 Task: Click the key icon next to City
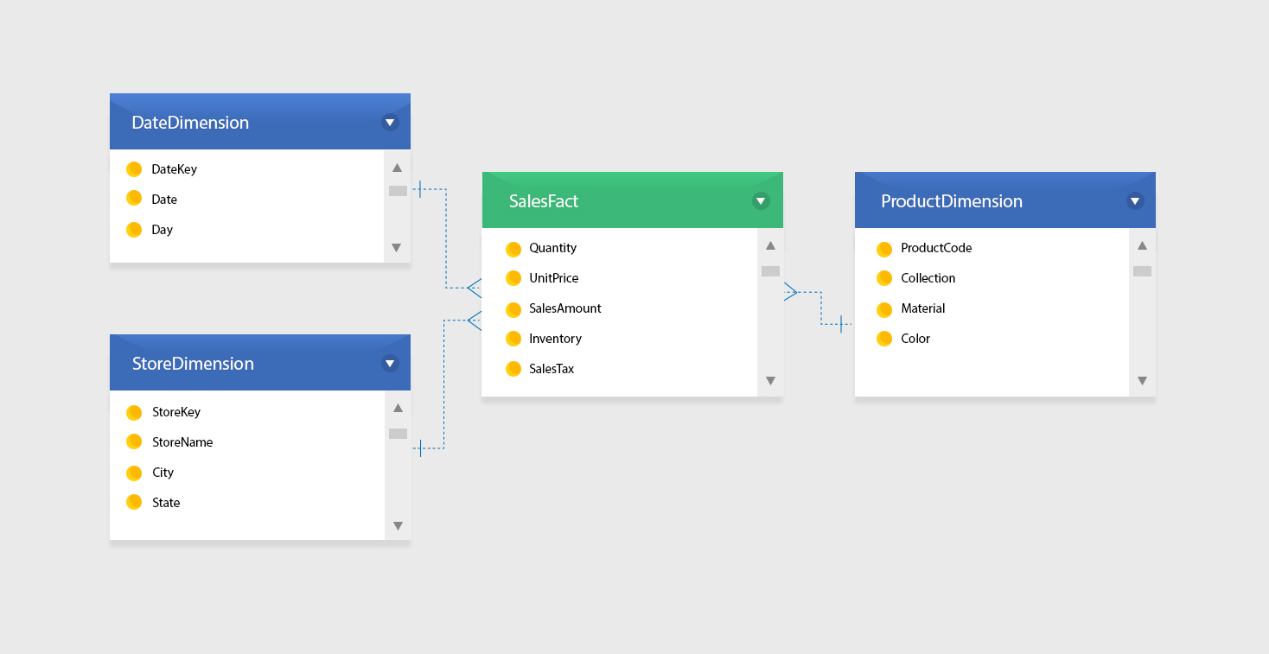click(135, 472)
